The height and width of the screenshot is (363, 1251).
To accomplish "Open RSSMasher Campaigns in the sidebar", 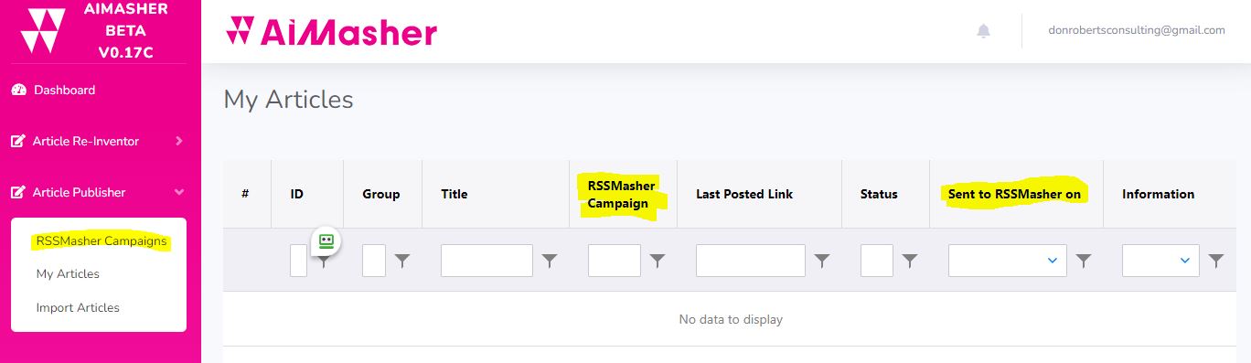I will (x=102, y=241).
